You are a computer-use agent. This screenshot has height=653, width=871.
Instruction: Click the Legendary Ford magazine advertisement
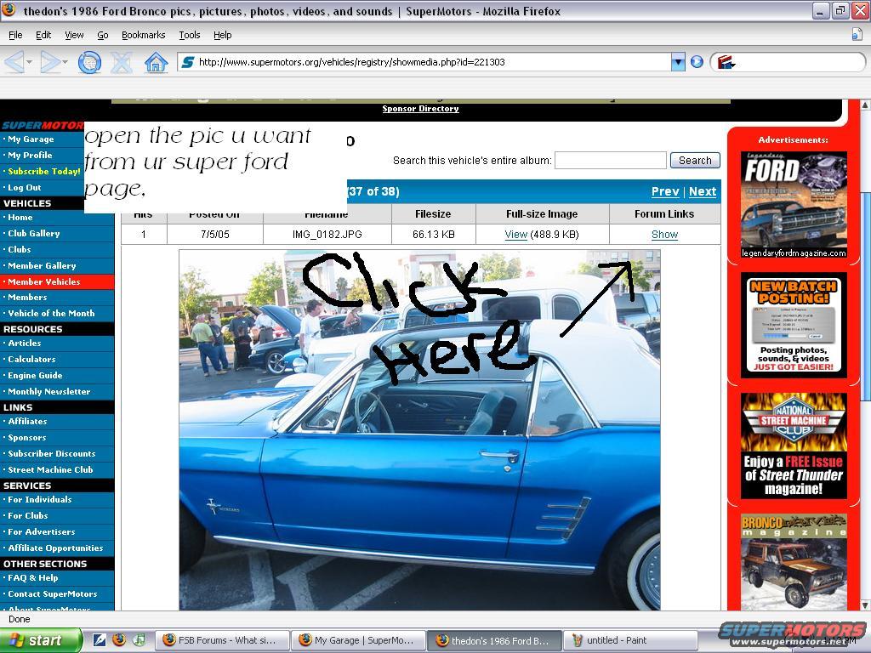[x=794, y=205]
